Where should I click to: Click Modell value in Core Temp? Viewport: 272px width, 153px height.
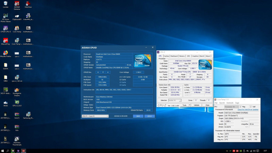pos(241,113)
